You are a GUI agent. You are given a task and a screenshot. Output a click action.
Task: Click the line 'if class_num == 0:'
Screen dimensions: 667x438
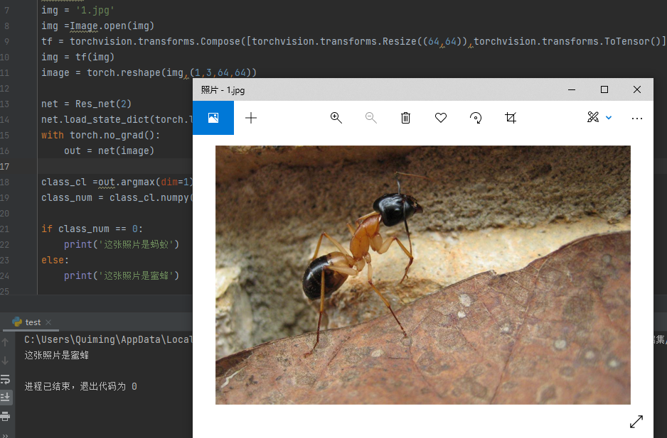click(92, 229)
